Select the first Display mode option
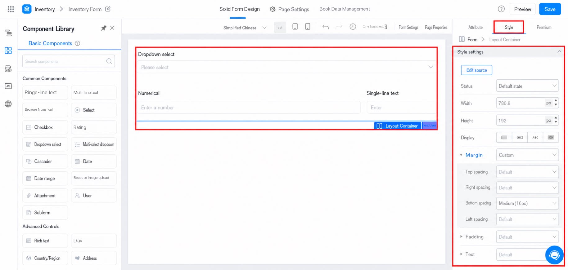 [504, 138]
